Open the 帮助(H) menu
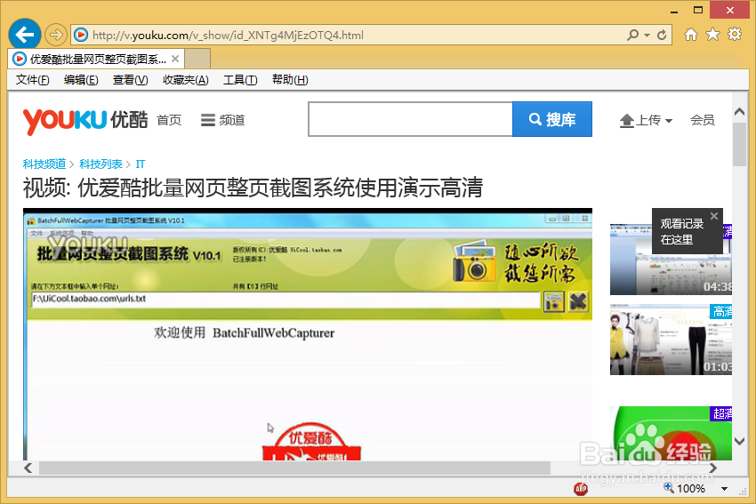Viewport: 756px width, 504px height. [290, 79]
